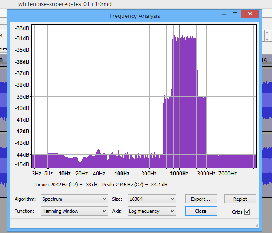Viewport: 272px width, 233px height.
Task: Open the Algorithm dropdown showing Spectrum
Action: point(75,199)
